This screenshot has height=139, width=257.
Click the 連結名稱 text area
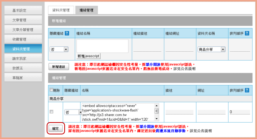[x=102, y=46]
